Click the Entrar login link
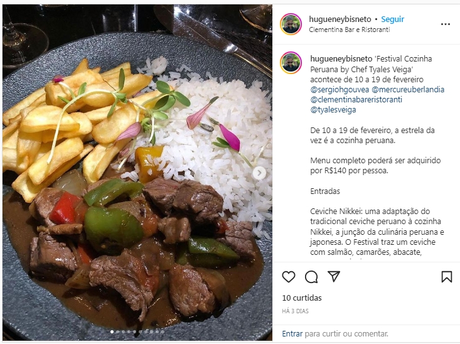460x344 pixels. tap(292, 334)
